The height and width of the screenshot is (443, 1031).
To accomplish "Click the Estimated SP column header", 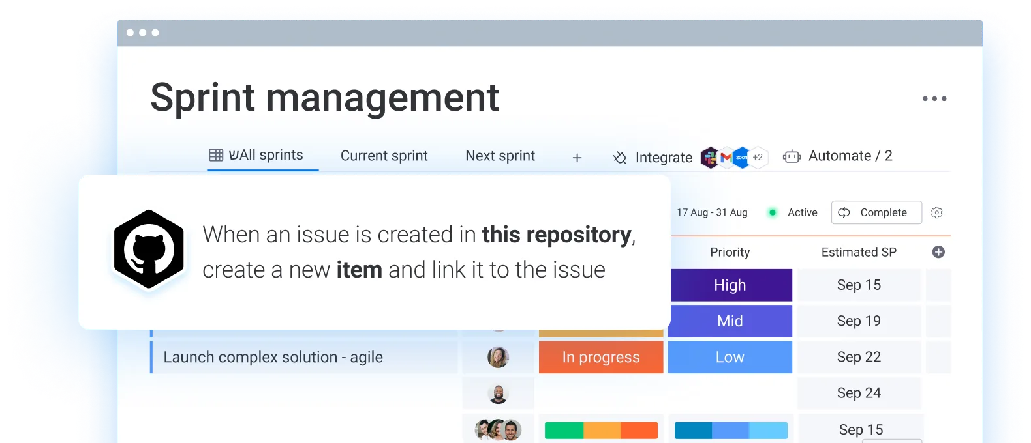I will click(x=859, y=252).
